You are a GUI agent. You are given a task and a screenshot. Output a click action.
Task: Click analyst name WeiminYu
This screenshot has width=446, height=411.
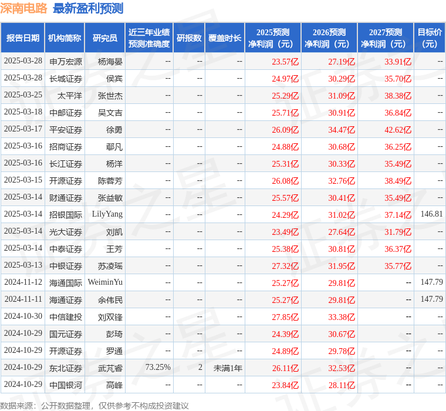(x=106, y=282)
